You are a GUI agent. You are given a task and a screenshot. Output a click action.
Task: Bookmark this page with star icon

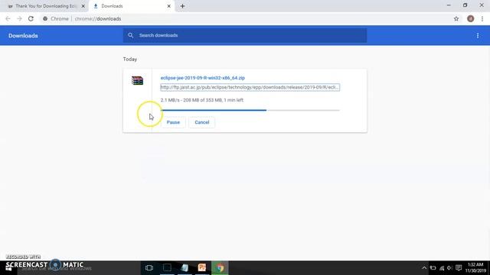(x=456, y=18)
